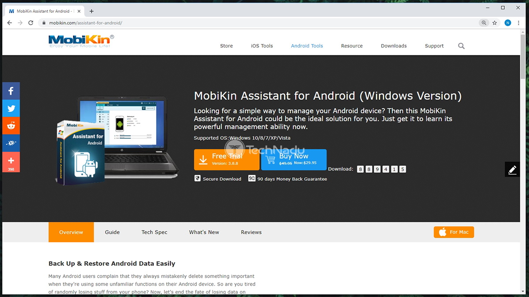Screen dimensions: 529x297
Task: Click Buy Now button
Action: tap(294, 160)
